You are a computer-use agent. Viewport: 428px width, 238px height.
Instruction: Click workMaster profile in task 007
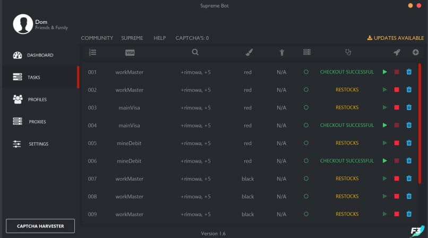click(x=129, y=179)
